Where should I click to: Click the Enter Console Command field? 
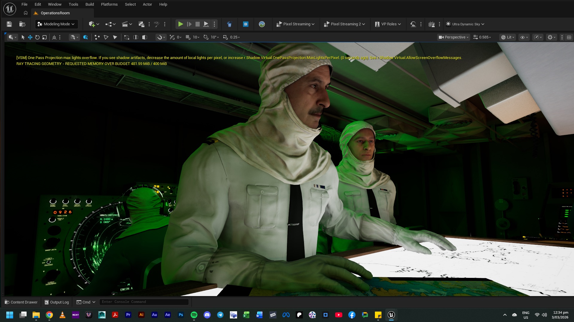[144, 302]
